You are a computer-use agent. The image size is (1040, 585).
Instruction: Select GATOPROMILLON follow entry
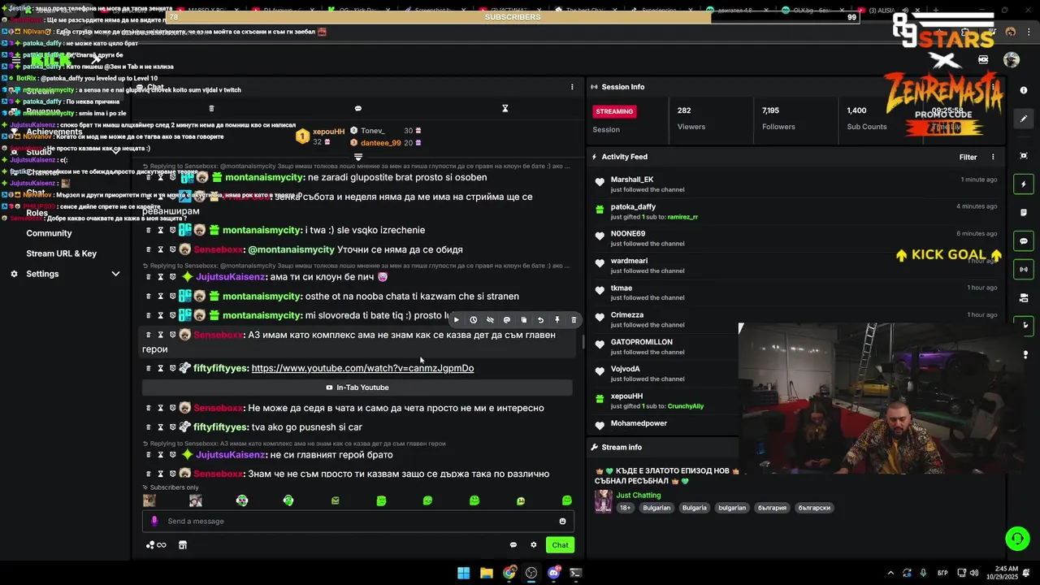[x=641, y=342]
